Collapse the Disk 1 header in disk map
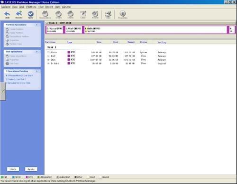The width and height of the screenshot is (237, 184). (x=47, y=23)
